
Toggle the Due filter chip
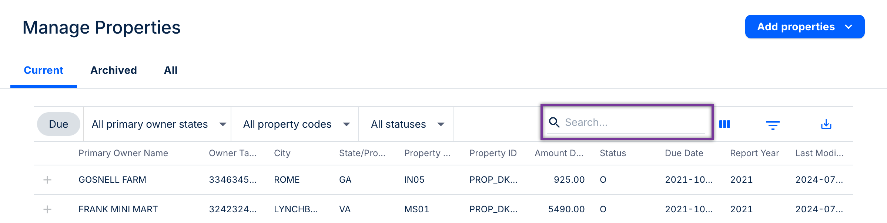(x=58, y=124)
